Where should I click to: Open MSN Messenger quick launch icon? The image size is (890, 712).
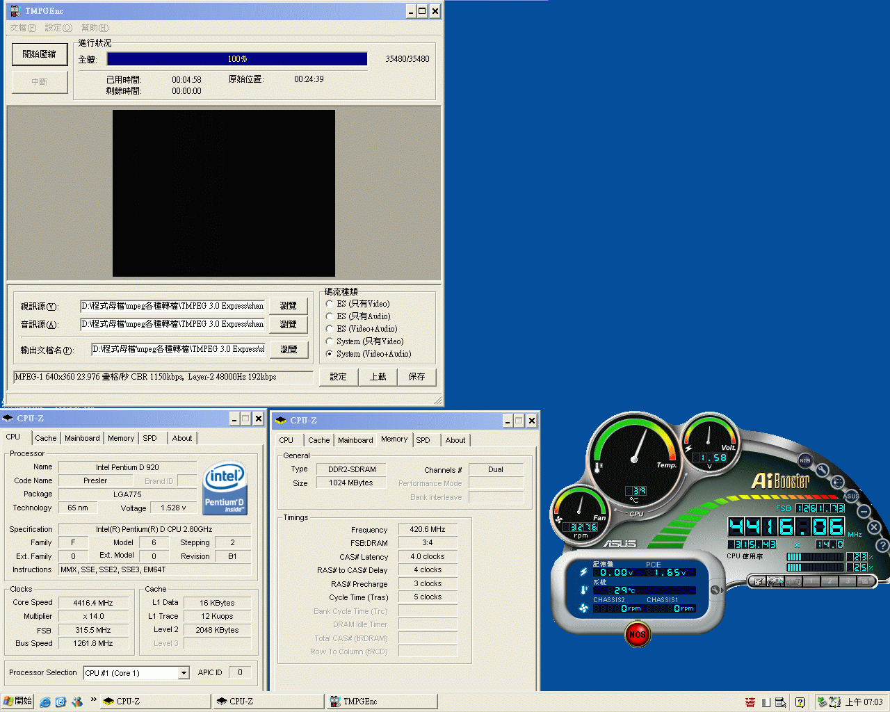[x=76, y=702]
